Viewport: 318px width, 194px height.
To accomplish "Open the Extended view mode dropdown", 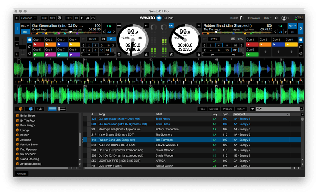I will (29, 18).
